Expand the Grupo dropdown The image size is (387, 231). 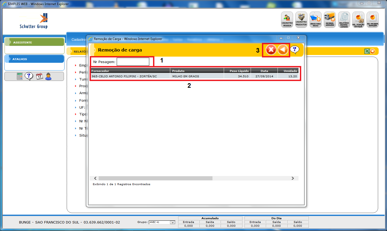172,222
